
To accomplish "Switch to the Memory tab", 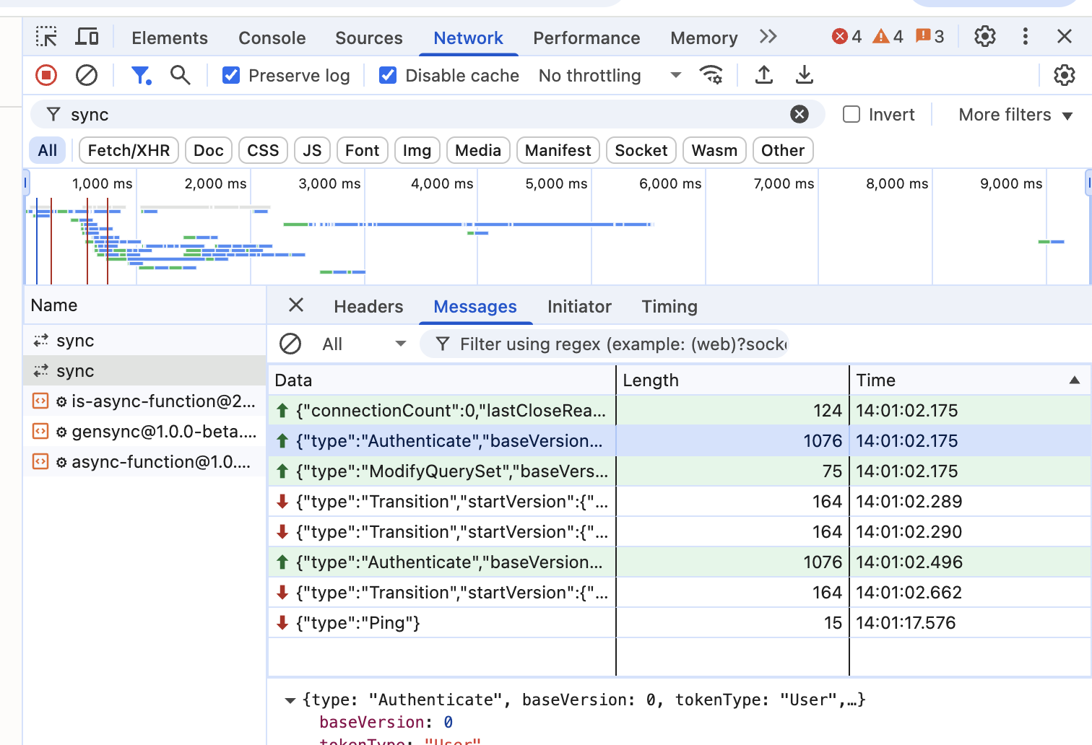I will [704, 38].
